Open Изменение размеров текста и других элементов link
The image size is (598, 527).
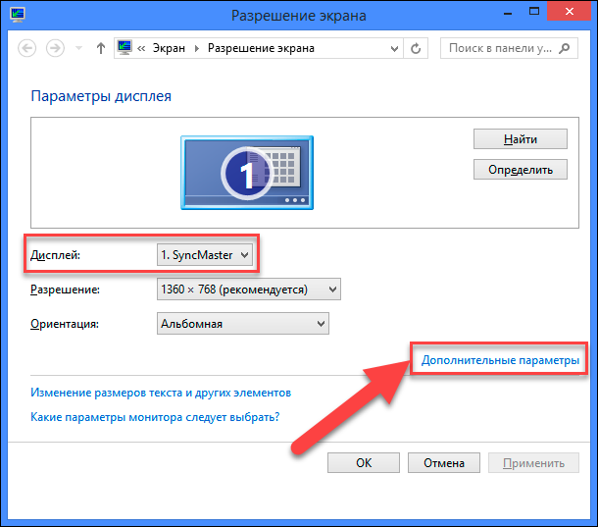point(161,393)
